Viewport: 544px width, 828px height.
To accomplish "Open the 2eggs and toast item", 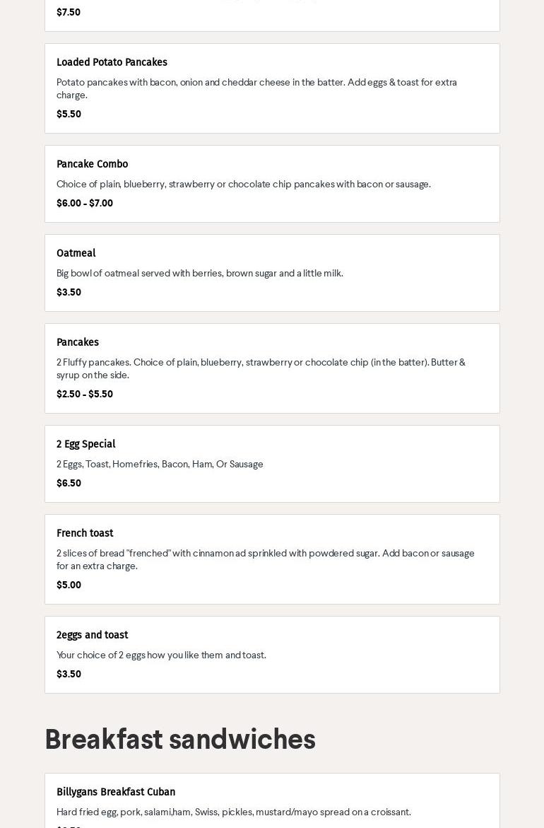I will (x=92, y=635).
